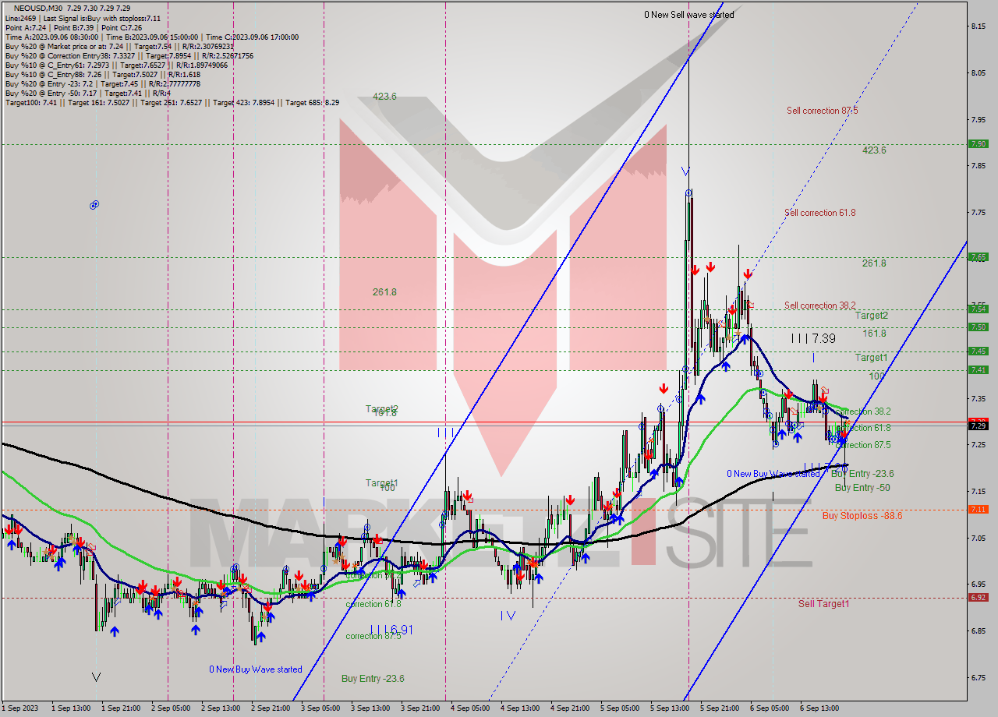Viewport: 998px width, 717px height.
Task: Click '161.8' Fibonacci label near Target2 right
Action: point(874,334)
